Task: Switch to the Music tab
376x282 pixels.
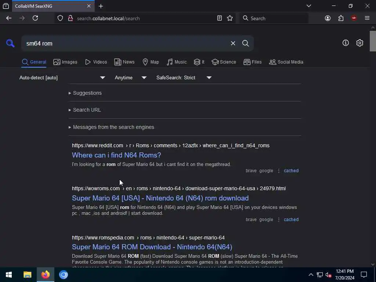Action: pyautogui.click(x=177, y=62)
